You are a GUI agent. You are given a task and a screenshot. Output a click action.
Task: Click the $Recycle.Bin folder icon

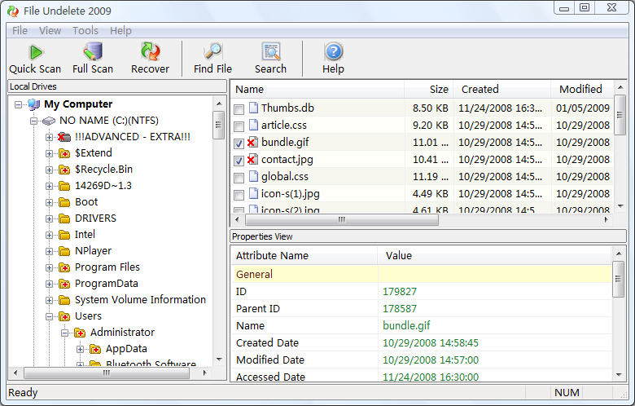pyautogui.click(x=64, y=170)
